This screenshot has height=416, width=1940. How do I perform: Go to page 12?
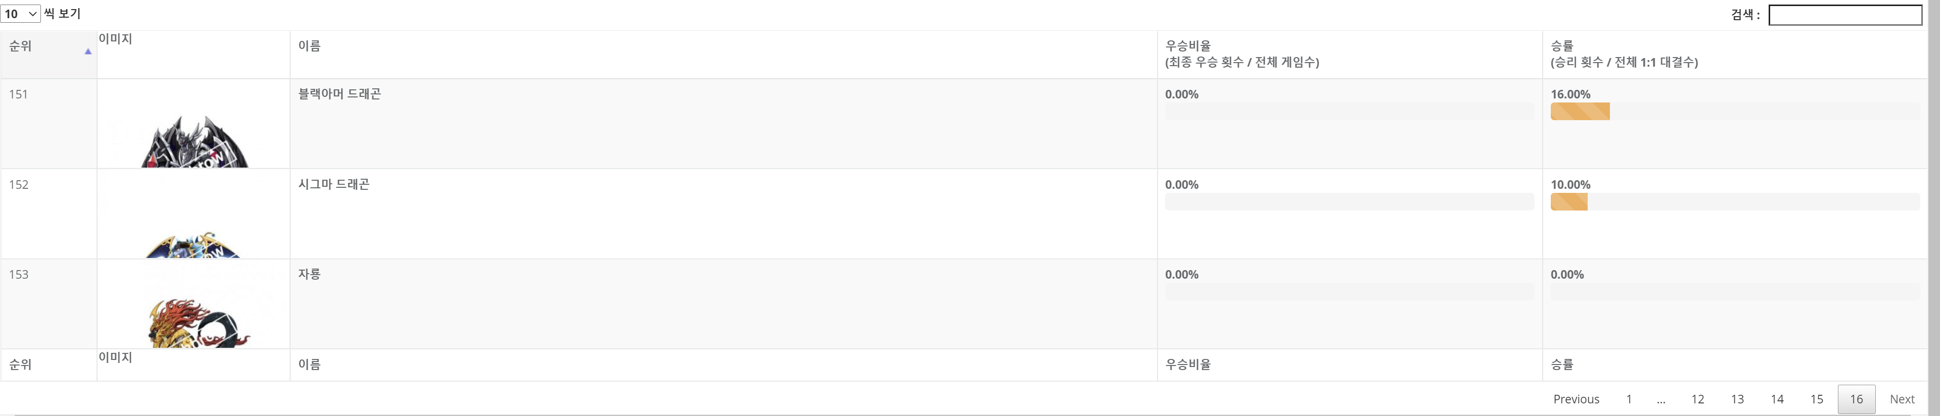(x=1697, y=399)
